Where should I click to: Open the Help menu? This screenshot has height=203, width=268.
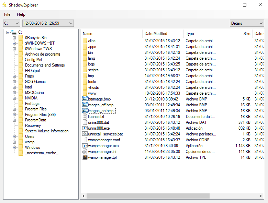pyautogui.click(x=21, y=14)
